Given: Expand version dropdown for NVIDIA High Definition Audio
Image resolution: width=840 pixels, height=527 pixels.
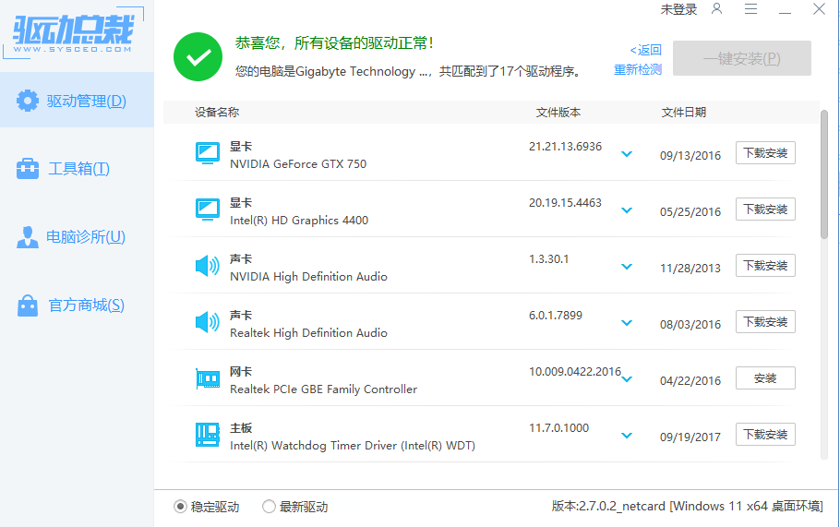Looking at the screenshot, I should [x=627, y=267].
